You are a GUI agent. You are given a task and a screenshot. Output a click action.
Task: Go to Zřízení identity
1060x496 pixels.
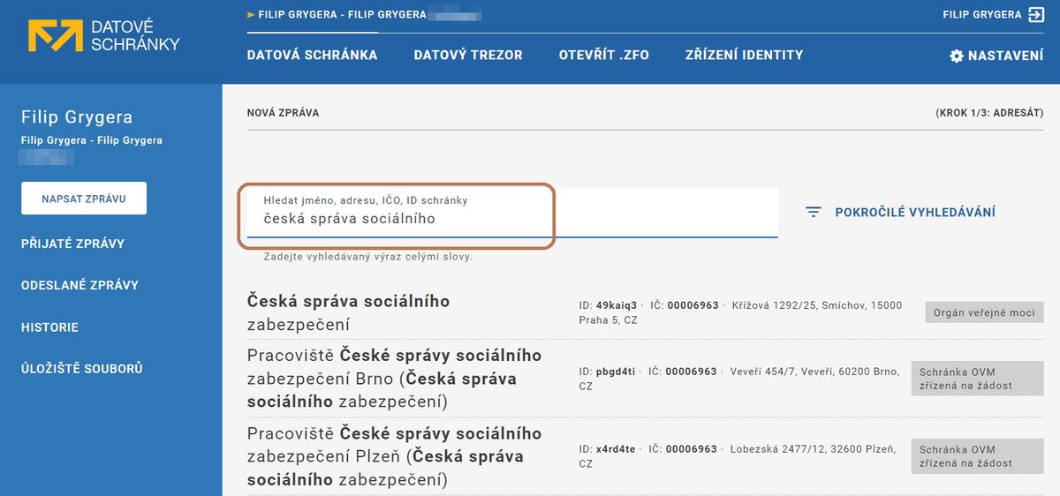coord(745,55)
